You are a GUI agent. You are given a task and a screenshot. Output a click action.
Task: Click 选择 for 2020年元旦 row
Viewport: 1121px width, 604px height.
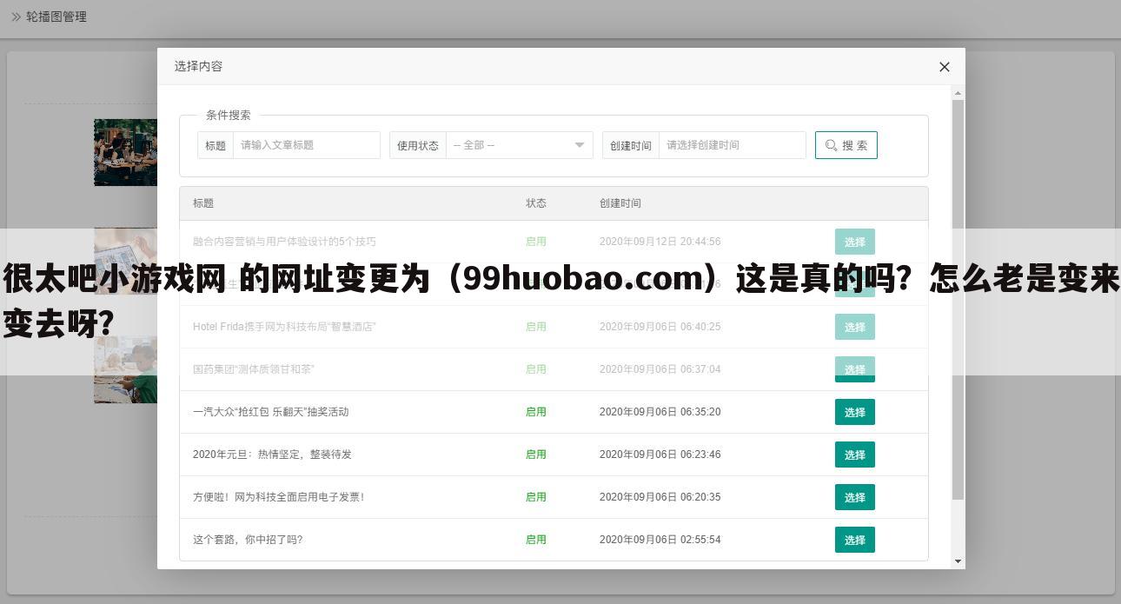855,455
